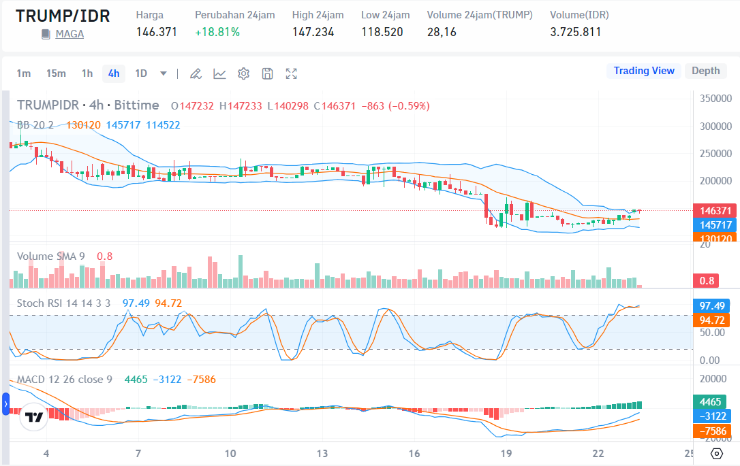Click the Volume 24jam value 28,16
This screenshot has width=740, height=466.
[x=442, y=32]
